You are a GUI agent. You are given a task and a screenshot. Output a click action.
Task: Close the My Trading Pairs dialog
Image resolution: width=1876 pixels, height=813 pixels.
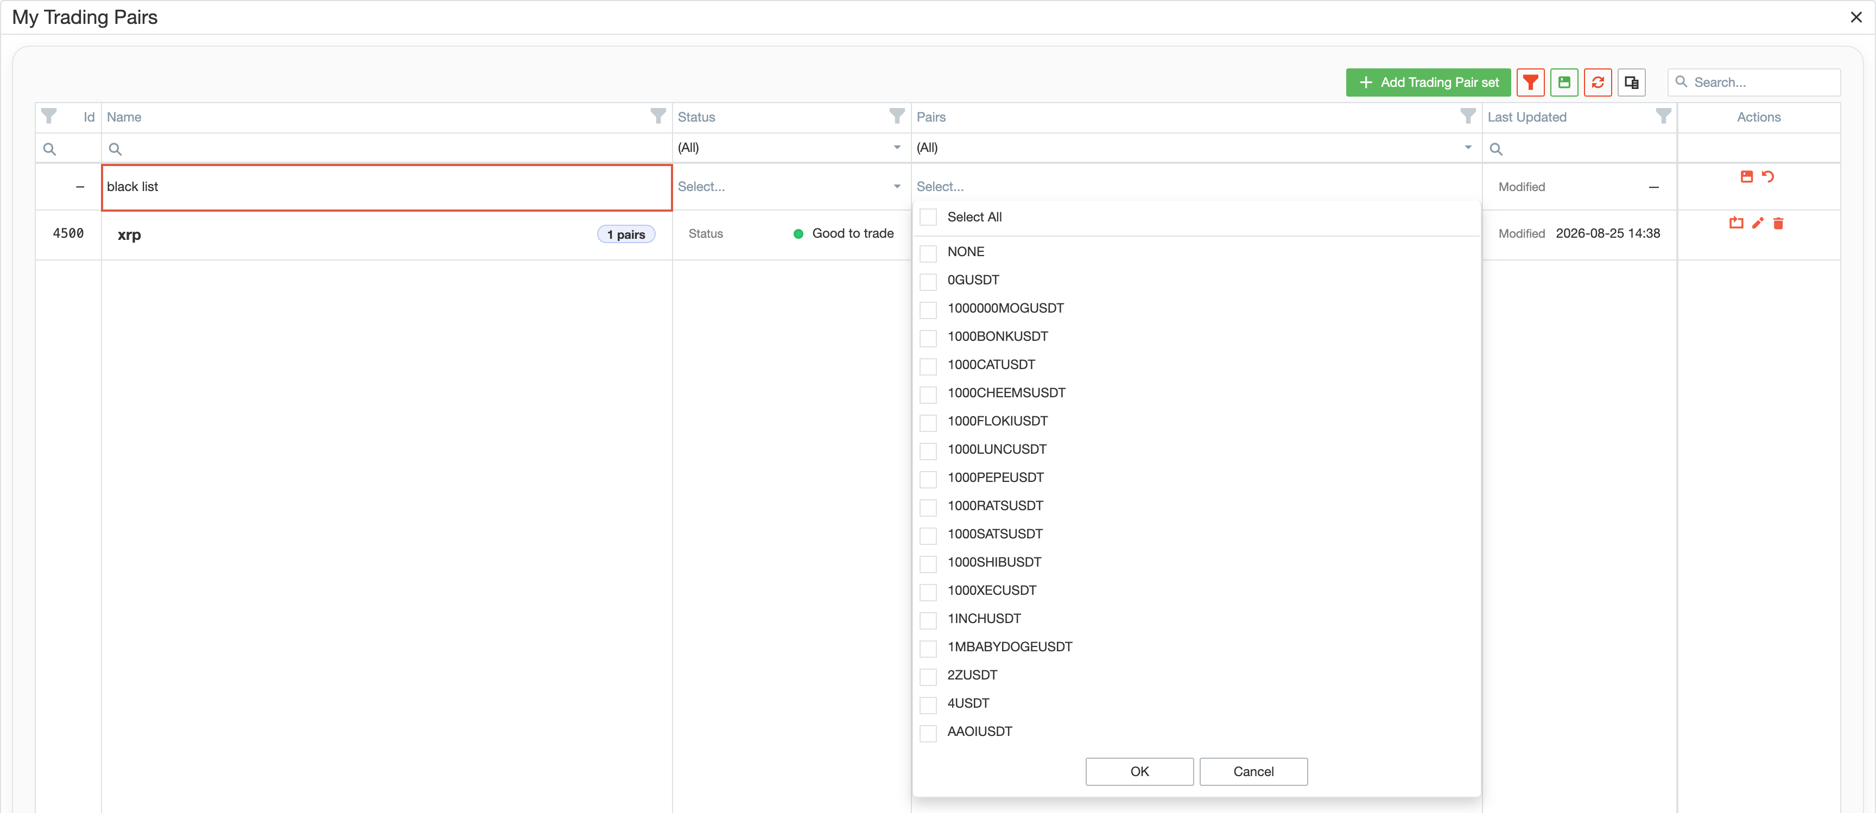pos(1855,17)
